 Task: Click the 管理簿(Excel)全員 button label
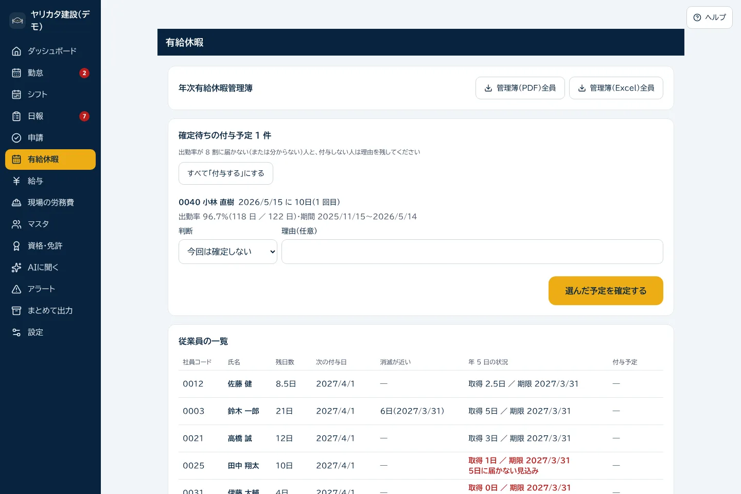622,88
